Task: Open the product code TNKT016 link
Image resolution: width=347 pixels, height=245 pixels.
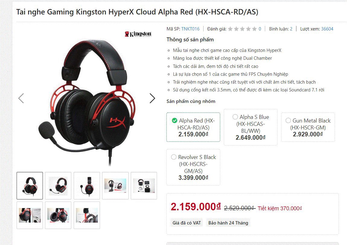Action: (190, 29)
